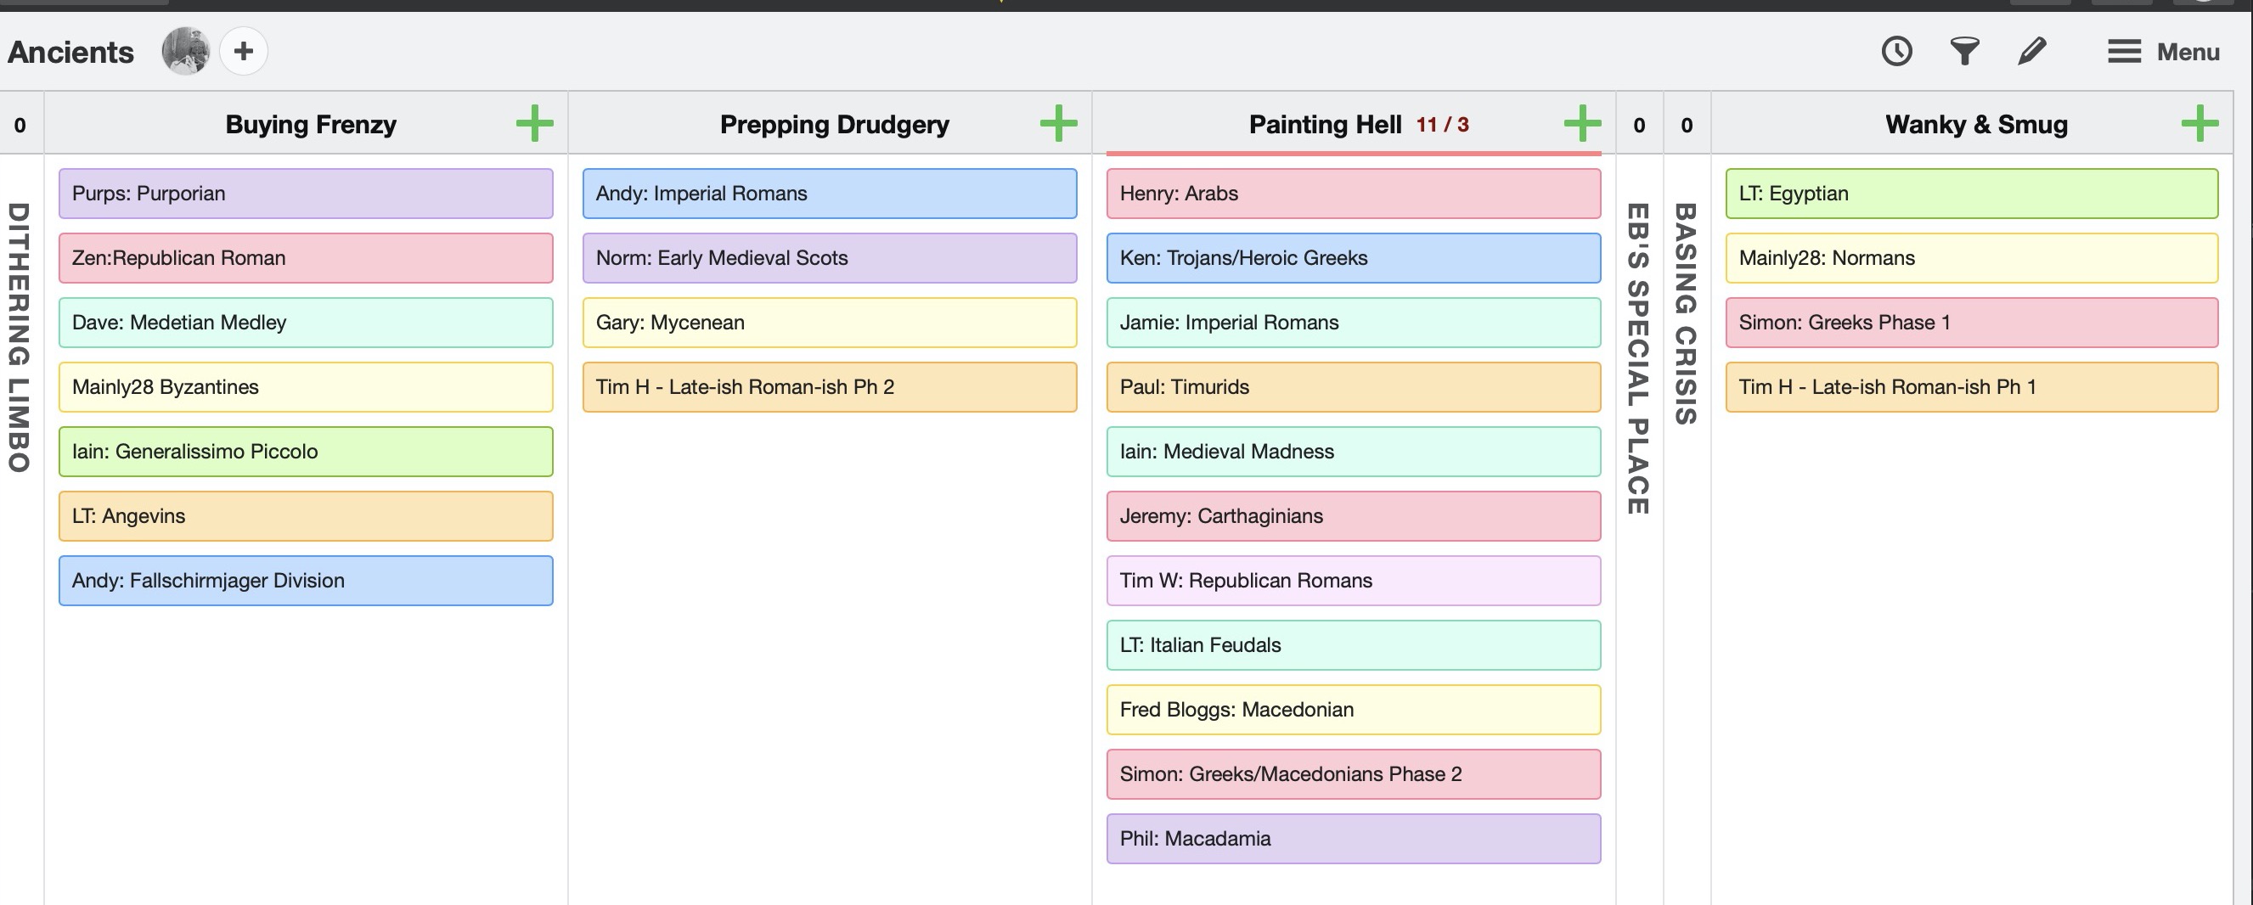Add a card to Buying Frenzy column
This screenshot has height=905, width=2253.
point(534,123)
